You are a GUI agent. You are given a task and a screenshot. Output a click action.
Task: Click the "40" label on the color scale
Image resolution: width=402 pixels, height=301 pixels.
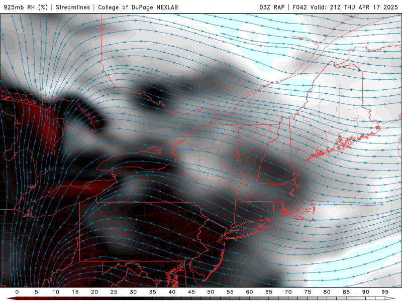(x=172, y=292)
